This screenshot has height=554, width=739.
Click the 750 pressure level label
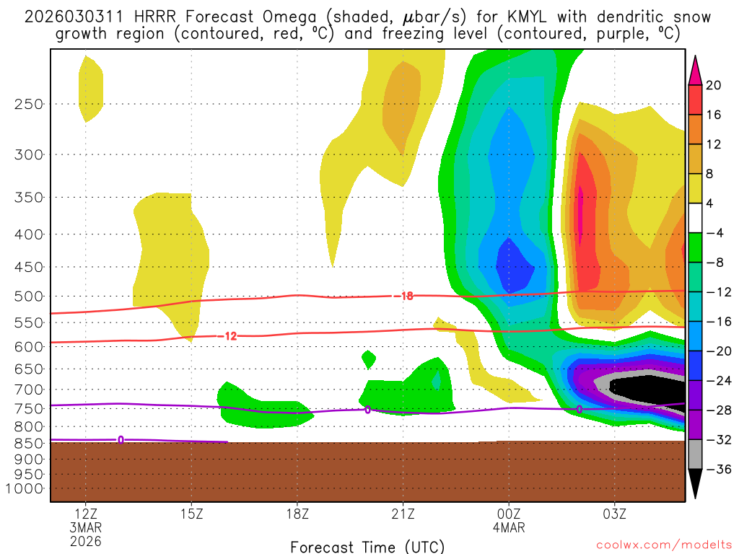pos(28,409)
